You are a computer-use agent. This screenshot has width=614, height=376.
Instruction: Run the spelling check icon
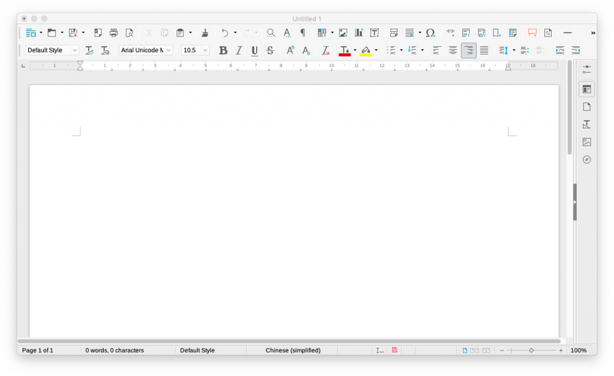287,33
